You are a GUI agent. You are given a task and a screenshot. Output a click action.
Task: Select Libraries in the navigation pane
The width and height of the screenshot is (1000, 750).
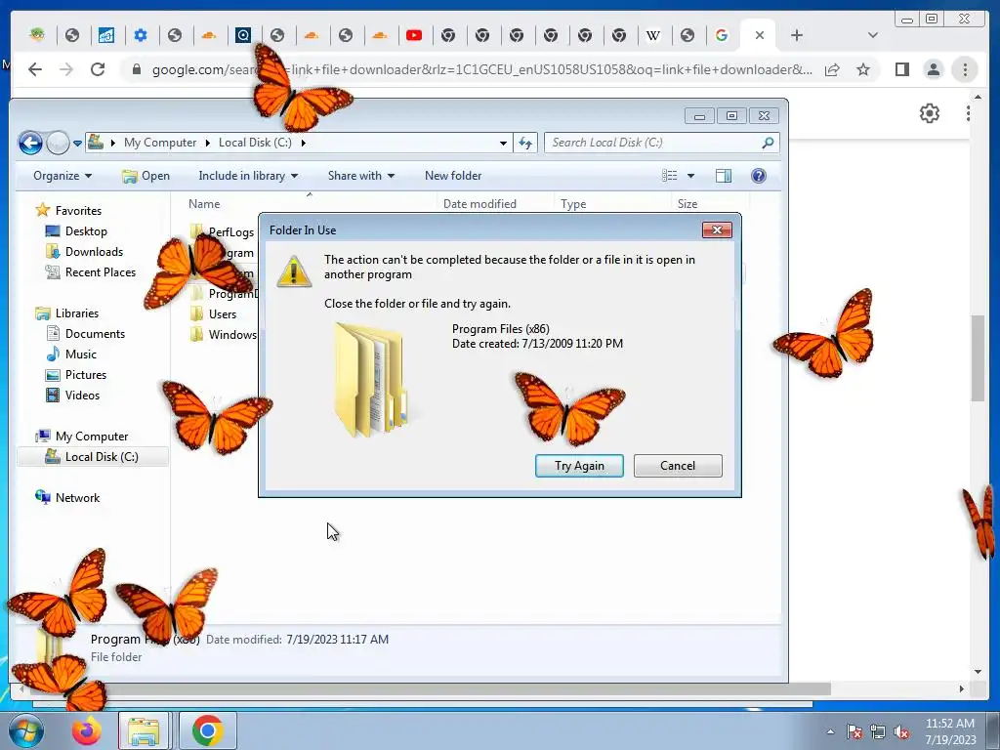[67, 313]
